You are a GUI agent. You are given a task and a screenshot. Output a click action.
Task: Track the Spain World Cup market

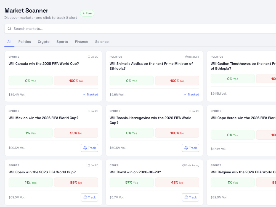point(89,197)
